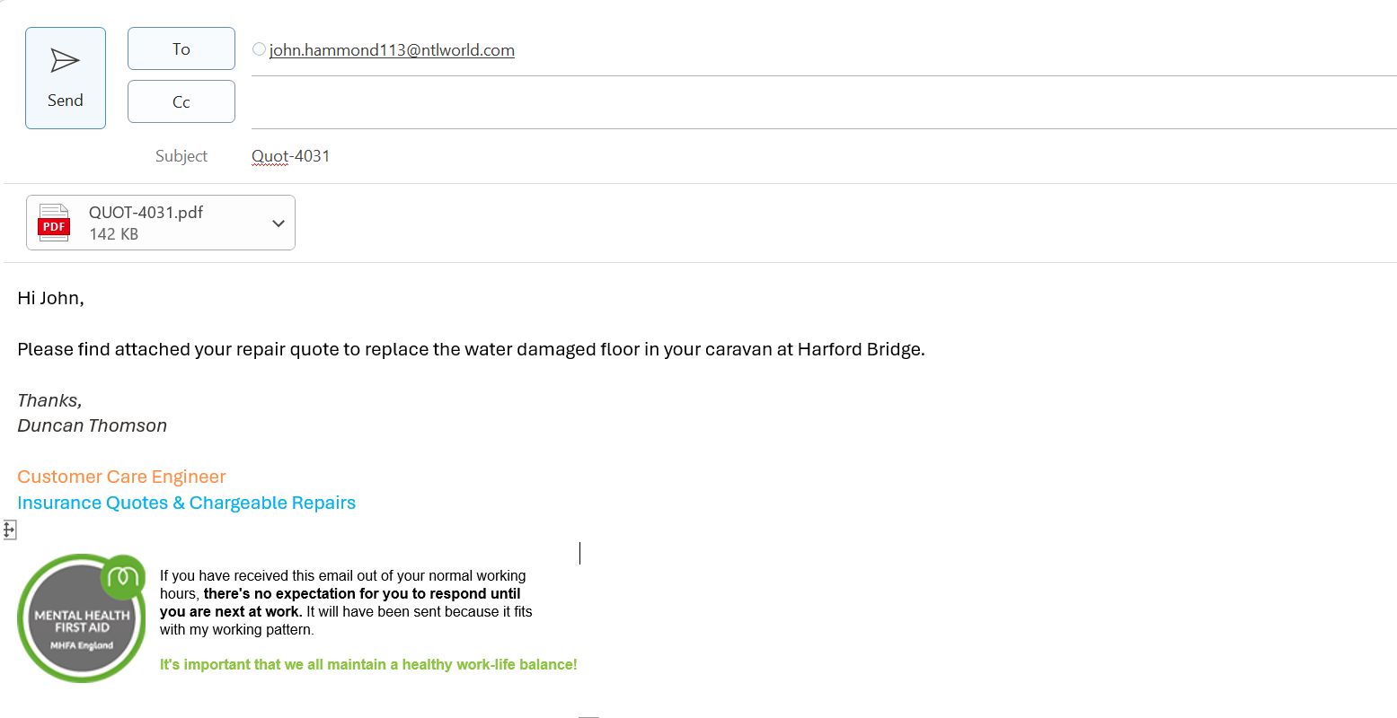Click the italic "Thanks," sign-off line
Image resolution: width=1397 pixels, height=718 pixels.
pyautogui.click(x=49, y=400)
